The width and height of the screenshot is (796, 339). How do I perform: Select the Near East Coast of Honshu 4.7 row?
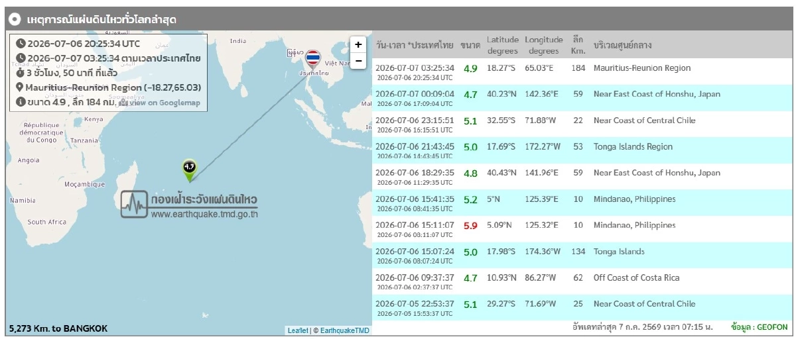(582, 98)
